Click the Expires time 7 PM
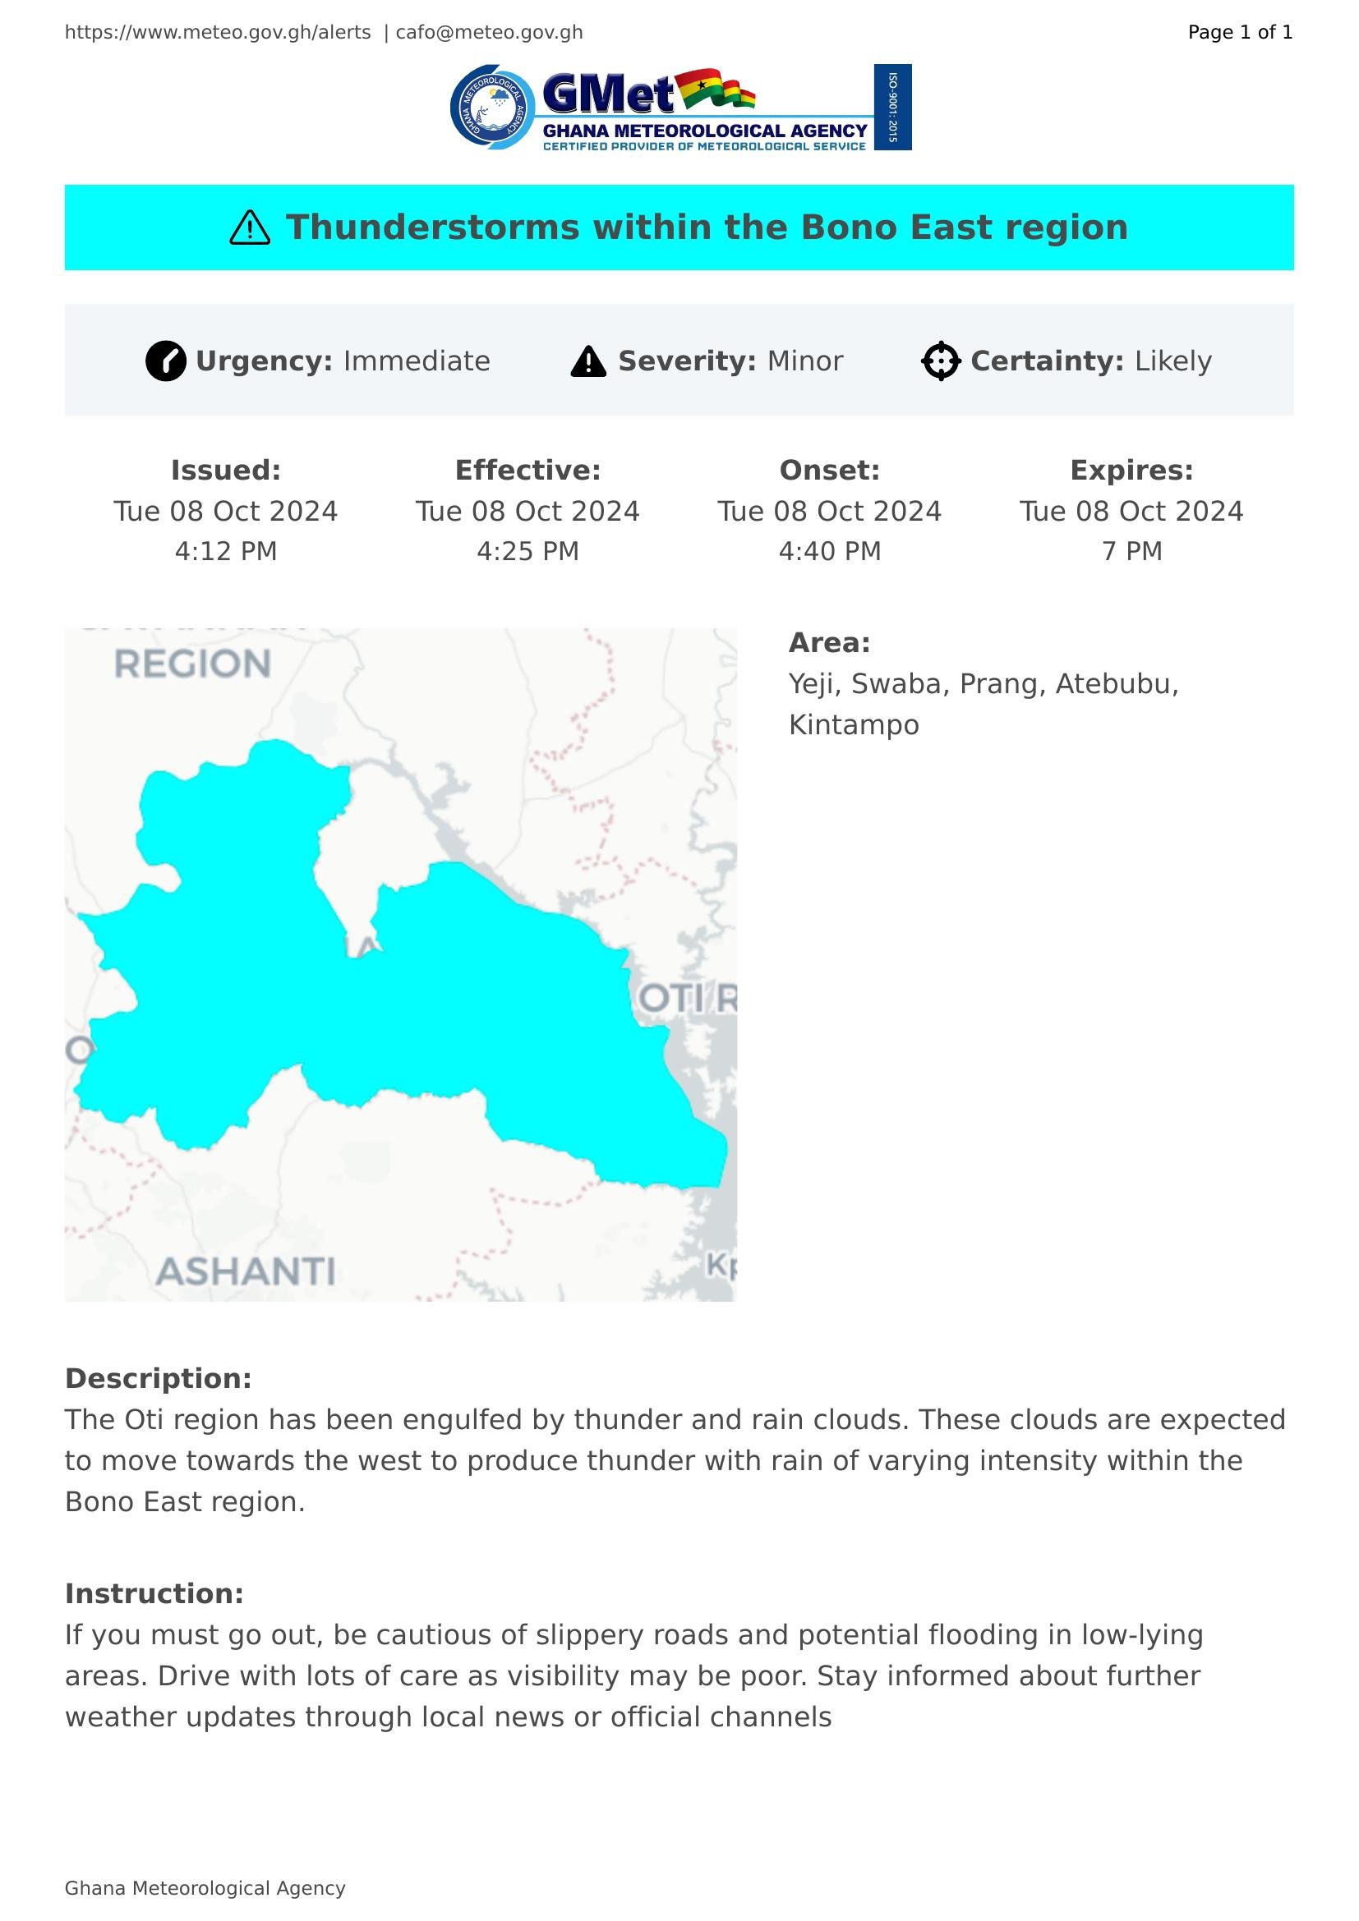The image size is (1359, 1921). pyautogui.click(x=1131, y=551)
